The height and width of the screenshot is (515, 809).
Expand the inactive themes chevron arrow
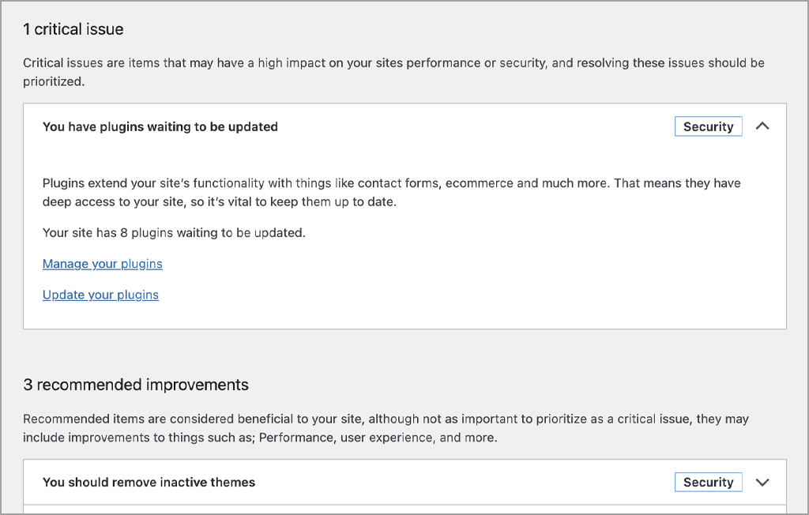tap(762, 482)
